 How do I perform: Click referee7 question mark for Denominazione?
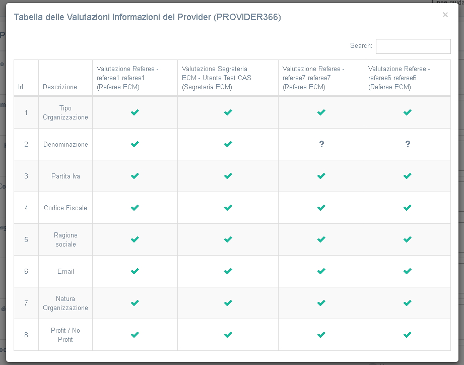(321, 144)
